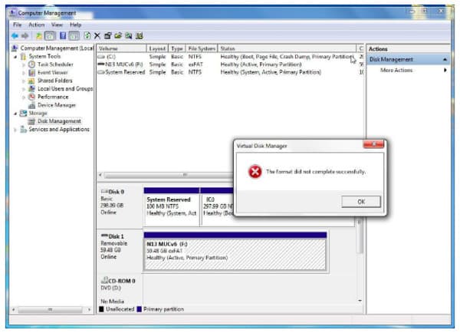The height and width of the screenshot is (333, 460).
Task: Click the Unallocated black legend swatch
Action: pyautogui.click(x=101, y=309)
